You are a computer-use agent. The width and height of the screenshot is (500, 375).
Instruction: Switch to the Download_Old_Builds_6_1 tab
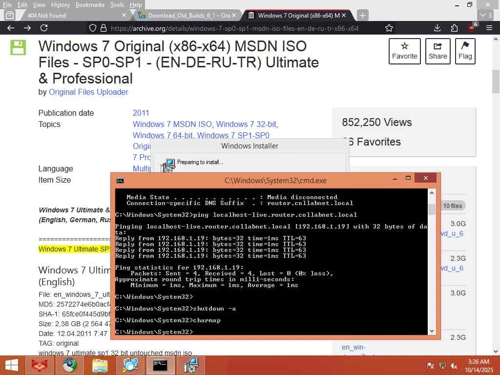tap(189, 15)
